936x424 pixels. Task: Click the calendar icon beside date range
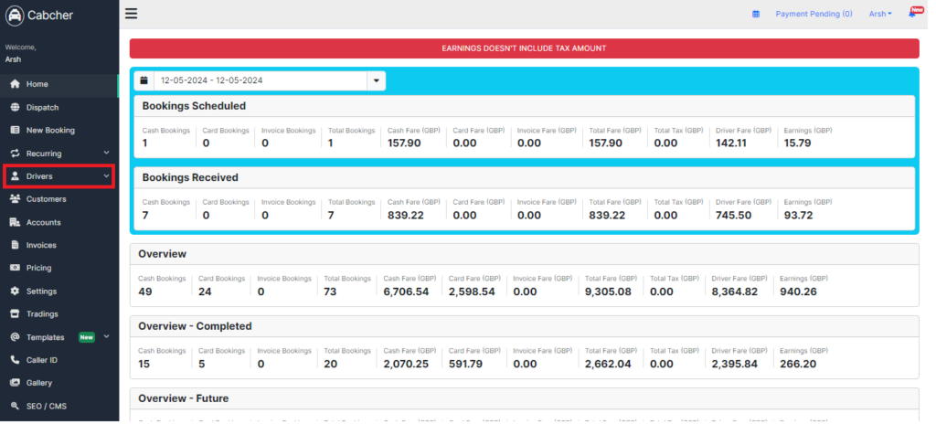pyautogui.click(x=144, y=80)
